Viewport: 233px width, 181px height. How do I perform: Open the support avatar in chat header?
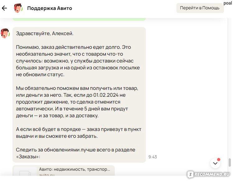(x=18, y=8)
